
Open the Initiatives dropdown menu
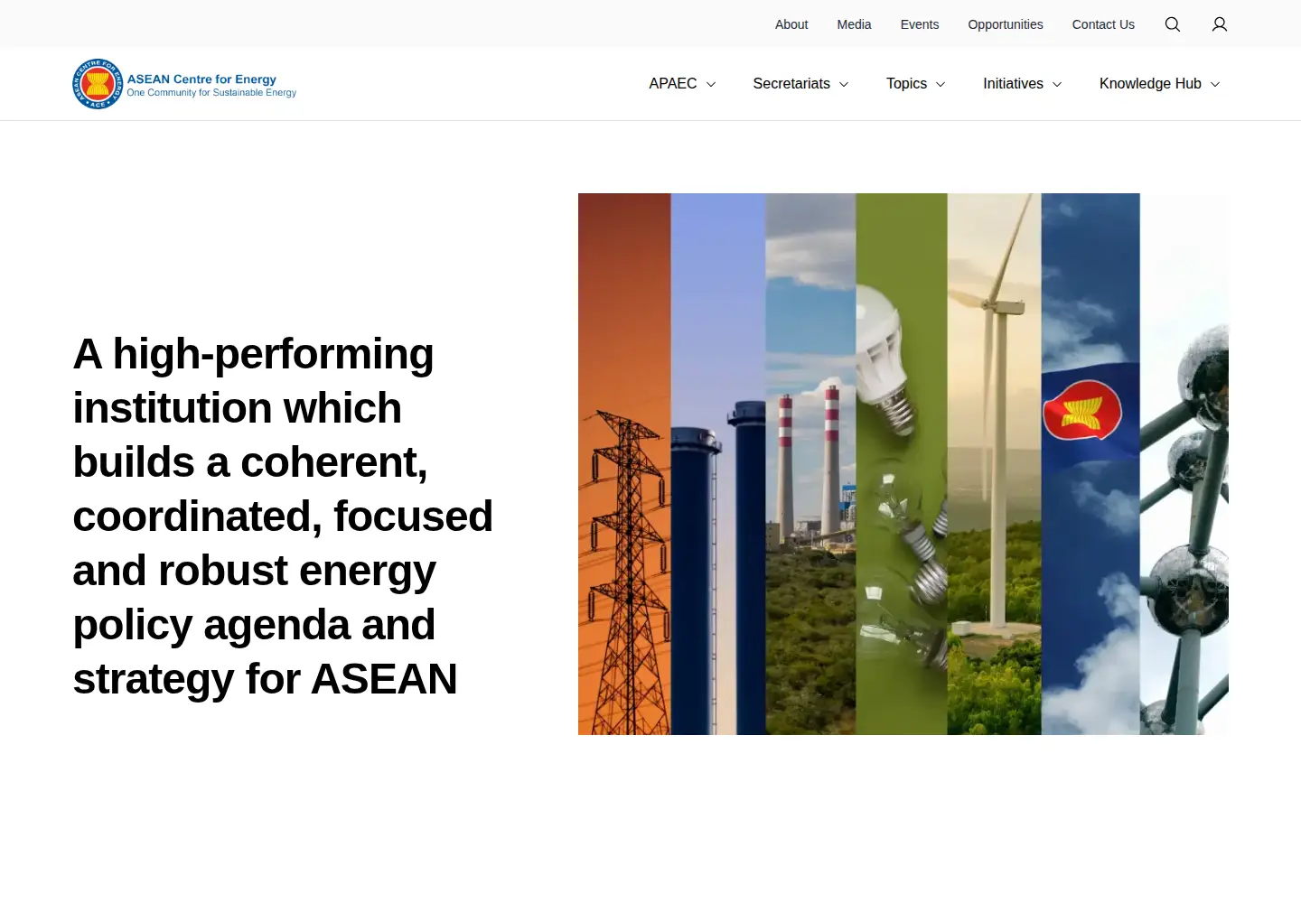tap(1022, 84)
